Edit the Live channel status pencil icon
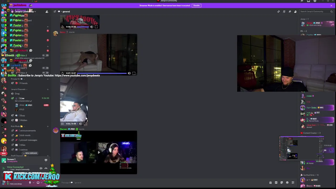 tap(31, 101)
